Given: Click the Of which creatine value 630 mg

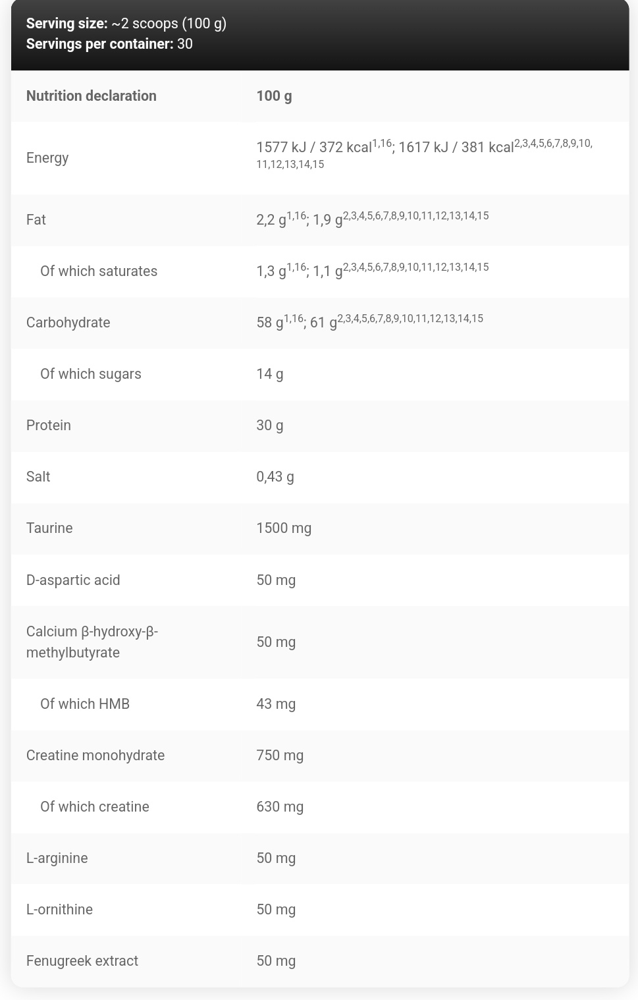Looking at the screenshot, I should [x=280, y=807].
